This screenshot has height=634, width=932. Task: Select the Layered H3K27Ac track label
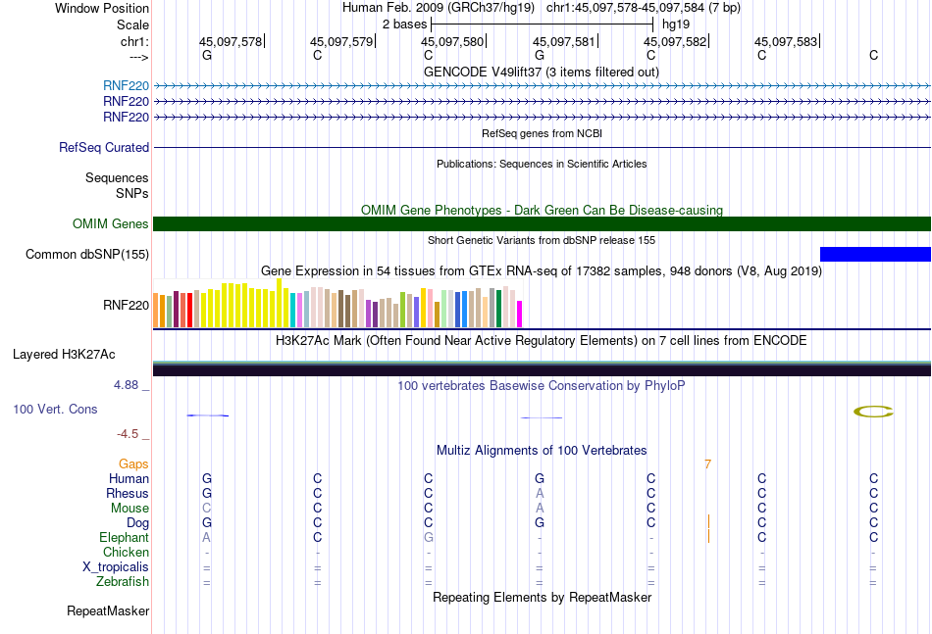pyautogui.click(x=64, y=355)
